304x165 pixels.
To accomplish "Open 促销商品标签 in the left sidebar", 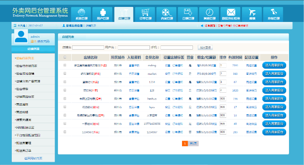I will tap(24, 97).
